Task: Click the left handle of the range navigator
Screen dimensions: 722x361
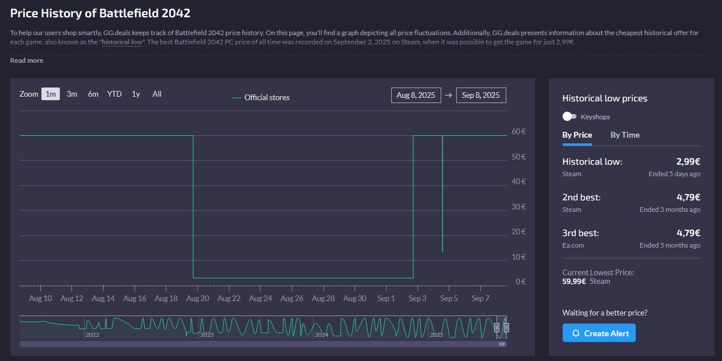Action: (x=497, y=328)
